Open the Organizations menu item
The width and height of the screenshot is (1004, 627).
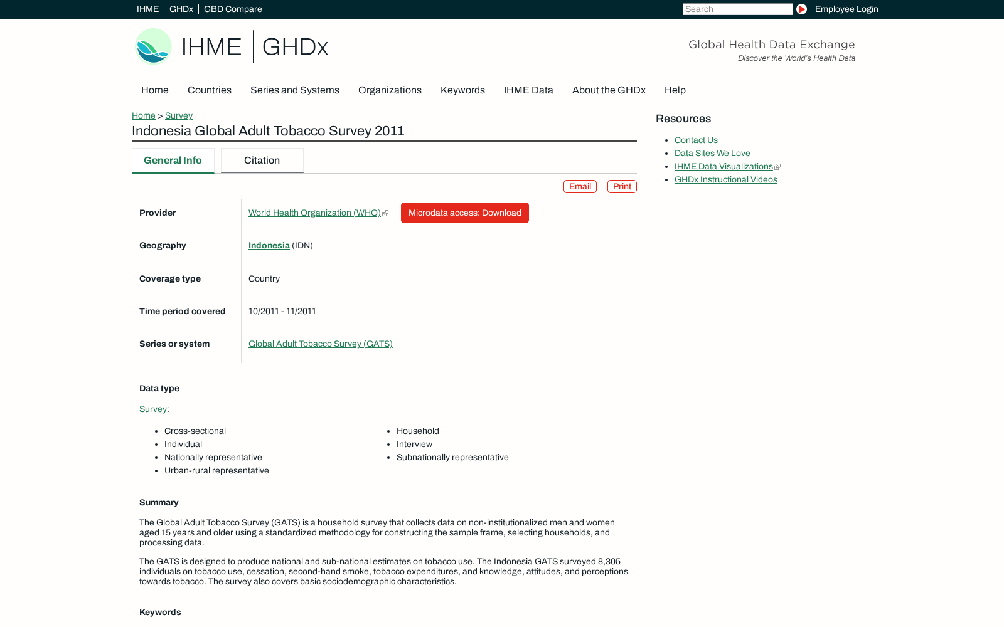tap(390, 90)
